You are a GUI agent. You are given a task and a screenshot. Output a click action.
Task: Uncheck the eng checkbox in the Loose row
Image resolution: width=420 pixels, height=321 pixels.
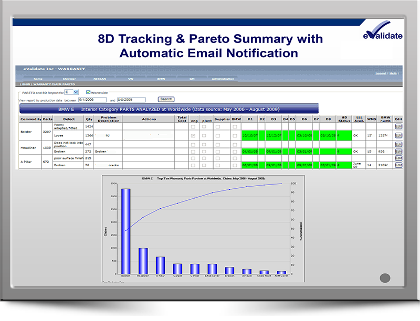coord(193,136)
